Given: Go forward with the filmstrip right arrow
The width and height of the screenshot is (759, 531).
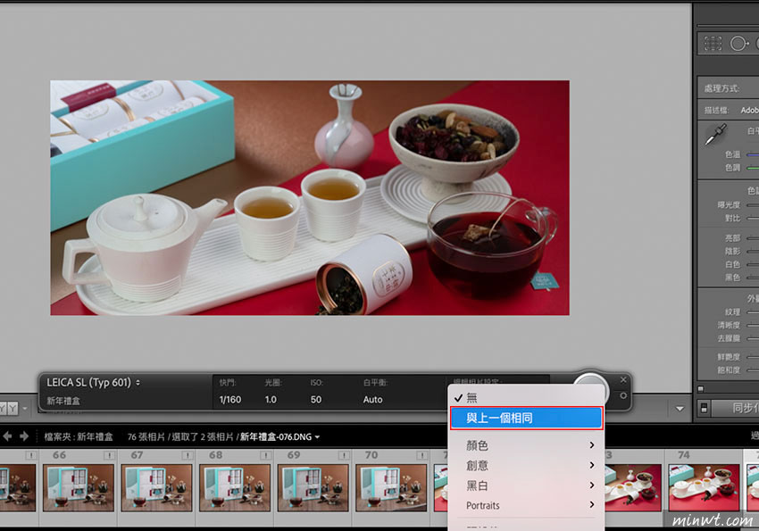Looking at the screenshot, I should pos(24,436).
